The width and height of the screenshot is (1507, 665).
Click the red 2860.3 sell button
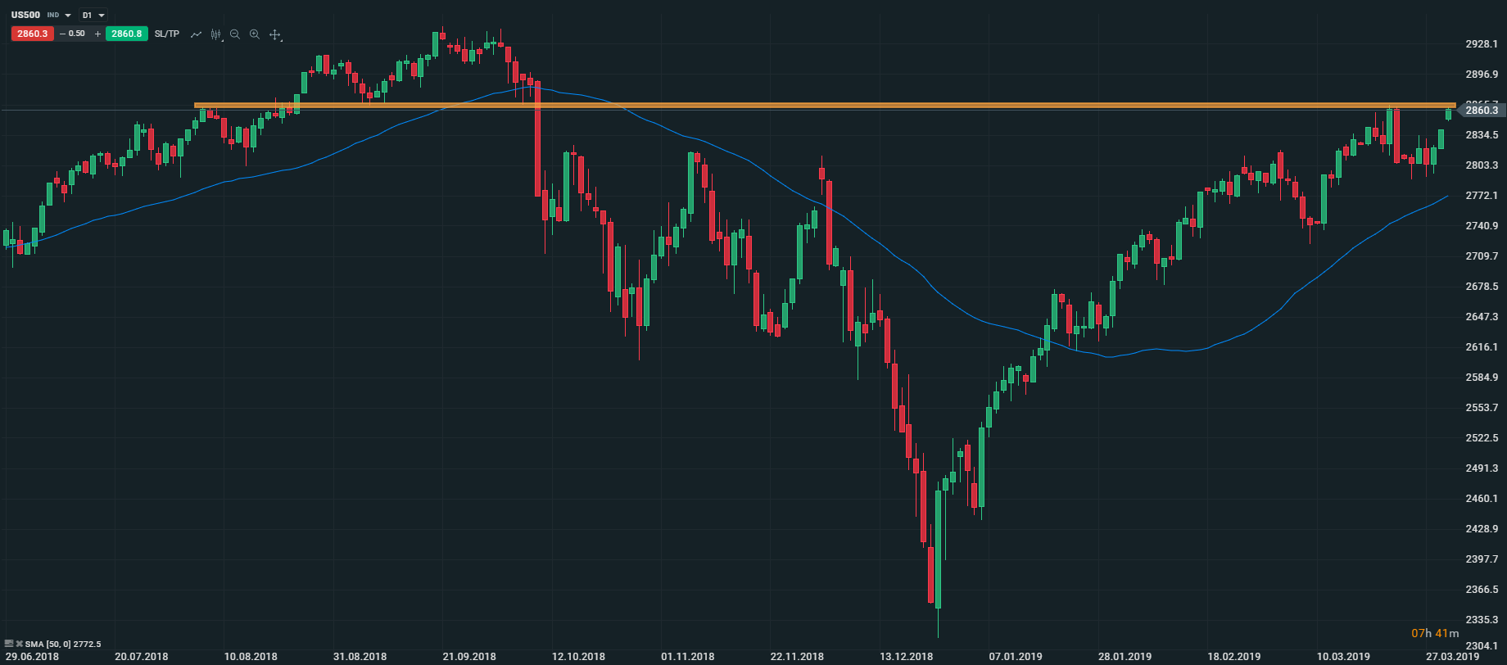point(32,34)
